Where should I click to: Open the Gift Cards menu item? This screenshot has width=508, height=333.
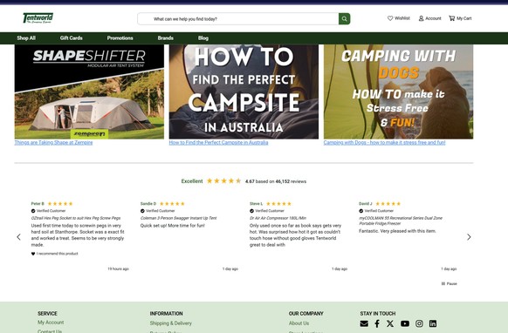click(x=72, y=37)
